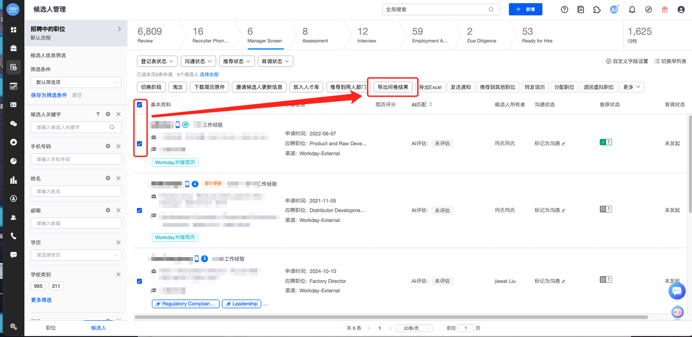This screenshot has width=692, height=337.
Task: Open the notifications bell icon
Action: [x=632, y=9]
